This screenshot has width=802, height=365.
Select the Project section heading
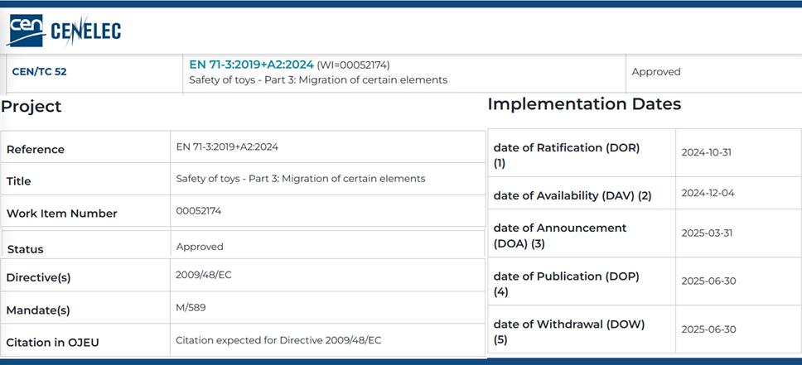31,107
